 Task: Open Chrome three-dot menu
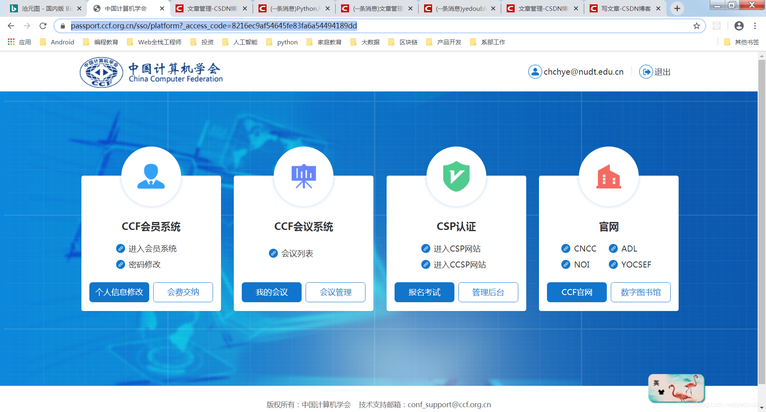(755, 26)
